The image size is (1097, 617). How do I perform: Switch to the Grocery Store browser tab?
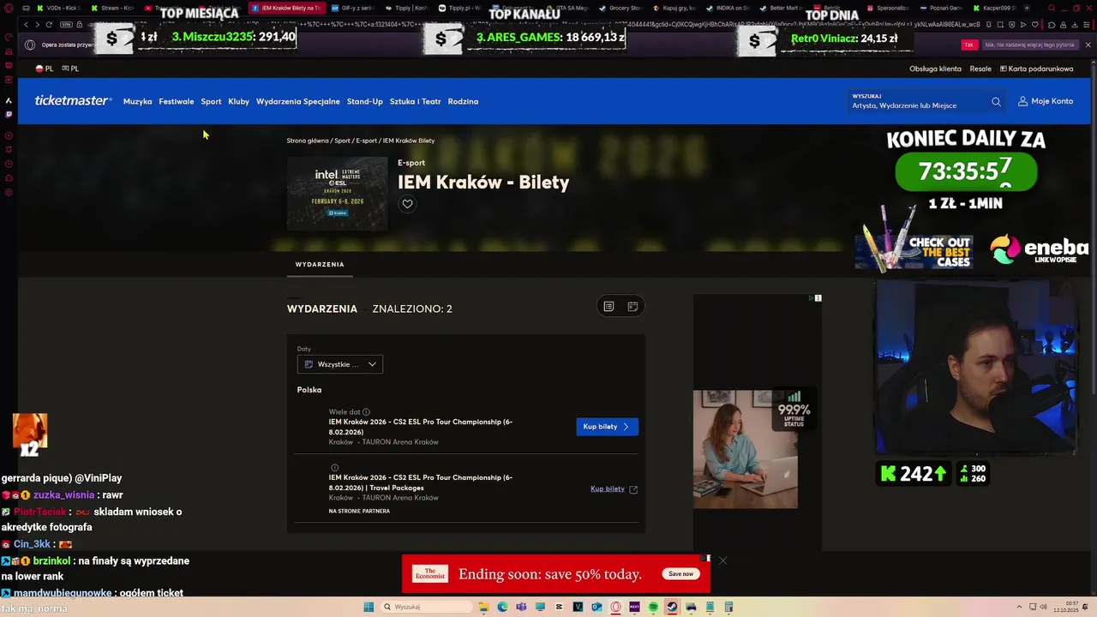tap(621, 8)
